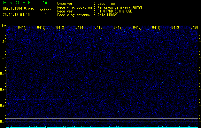The width and height of the screenshot is (201, 128).
Task: Click the 0418 time marker
Action: 156,28
